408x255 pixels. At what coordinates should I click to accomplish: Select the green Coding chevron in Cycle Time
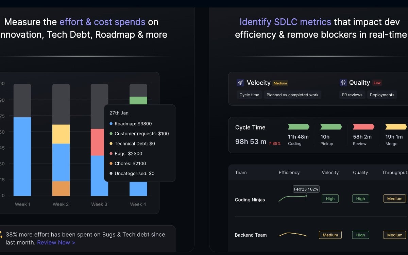point(299,126)
